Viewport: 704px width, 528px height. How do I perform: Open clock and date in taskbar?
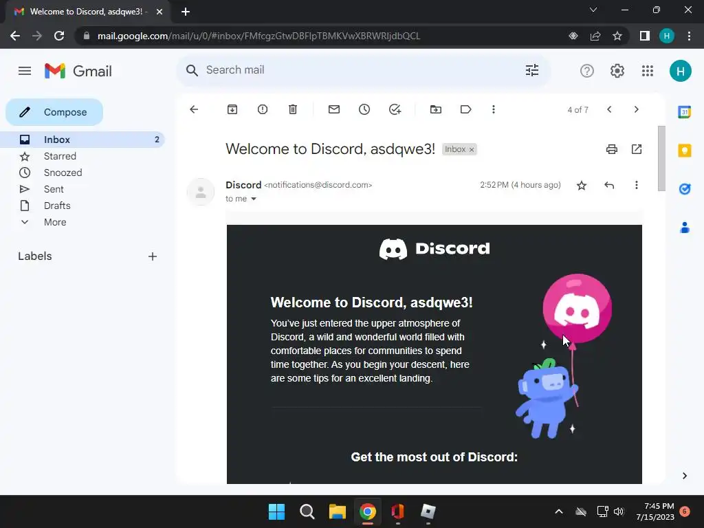pyautogui.click(x=655, y=511)
